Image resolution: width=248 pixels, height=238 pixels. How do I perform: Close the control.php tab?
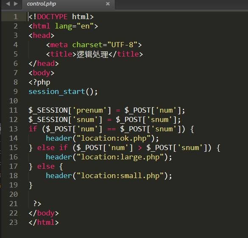[x=108, y=3]
